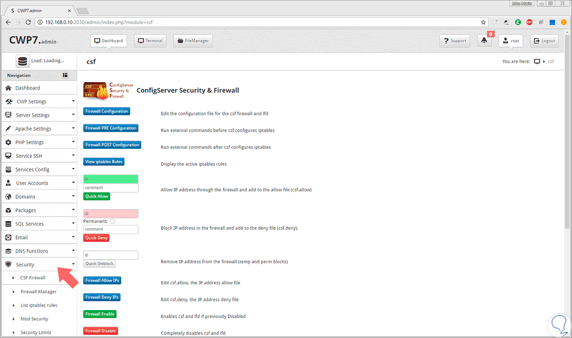Image resolution: width=572 pixels, height=338 pixels.
Task: Toggle the Navigation panel collapse icon
Action: [x=65, y=75]
